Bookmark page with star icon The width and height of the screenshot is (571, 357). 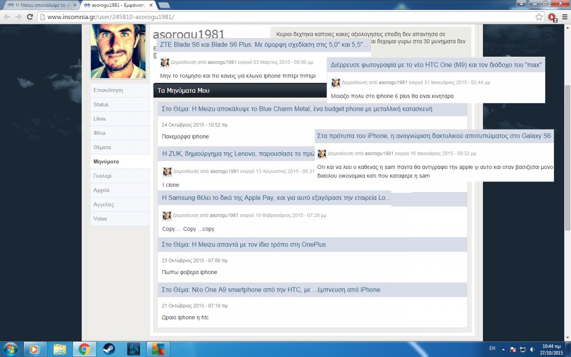coord(539,17)
